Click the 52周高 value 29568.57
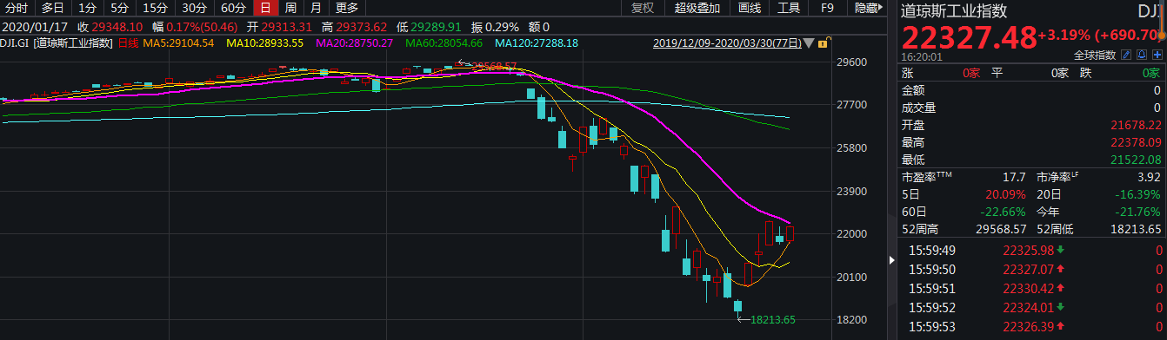This screenshot has width=1167, height=340. [1002, 228]
